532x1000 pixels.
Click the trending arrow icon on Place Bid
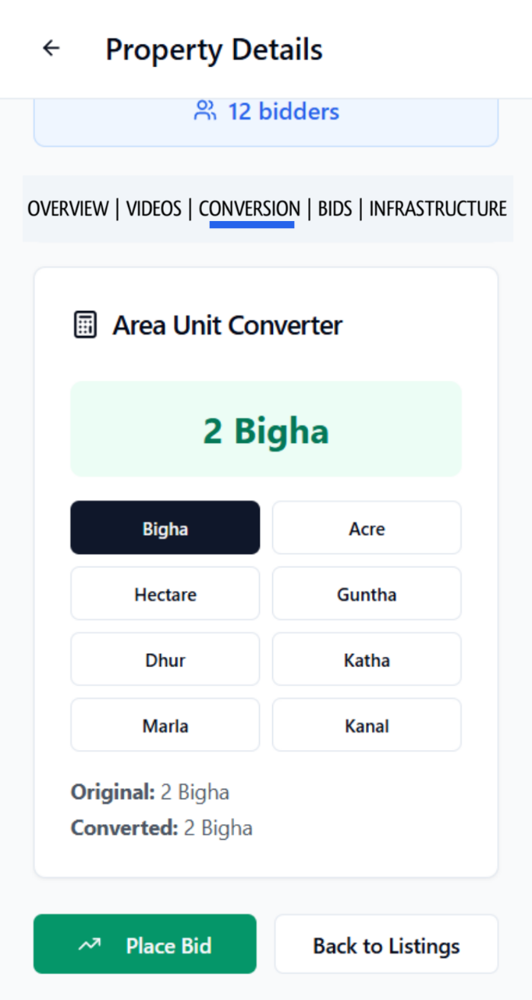pos(90,945)
